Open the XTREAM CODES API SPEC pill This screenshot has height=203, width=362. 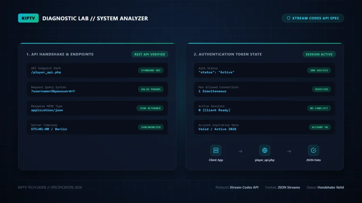coord(313,18)
